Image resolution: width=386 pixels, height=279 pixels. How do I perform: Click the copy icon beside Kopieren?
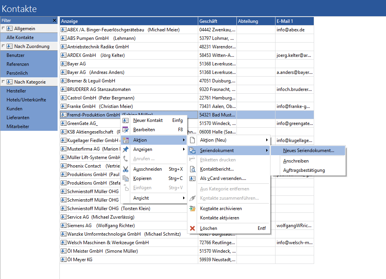[x=126, y=178]
